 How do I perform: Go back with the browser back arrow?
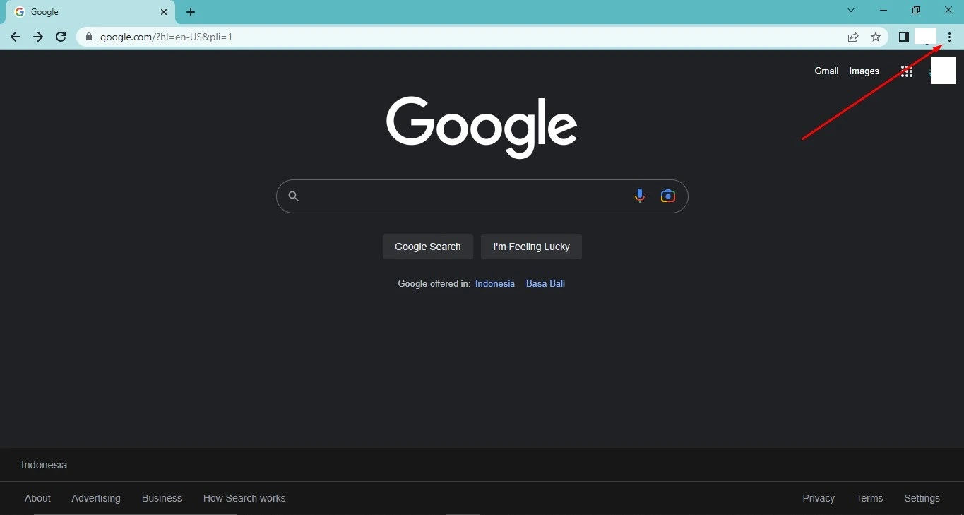tap(16, 37)
